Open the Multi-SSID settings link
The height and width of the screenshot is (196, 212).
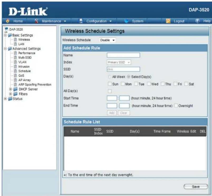pyautogui.click(x=25, y=58)
